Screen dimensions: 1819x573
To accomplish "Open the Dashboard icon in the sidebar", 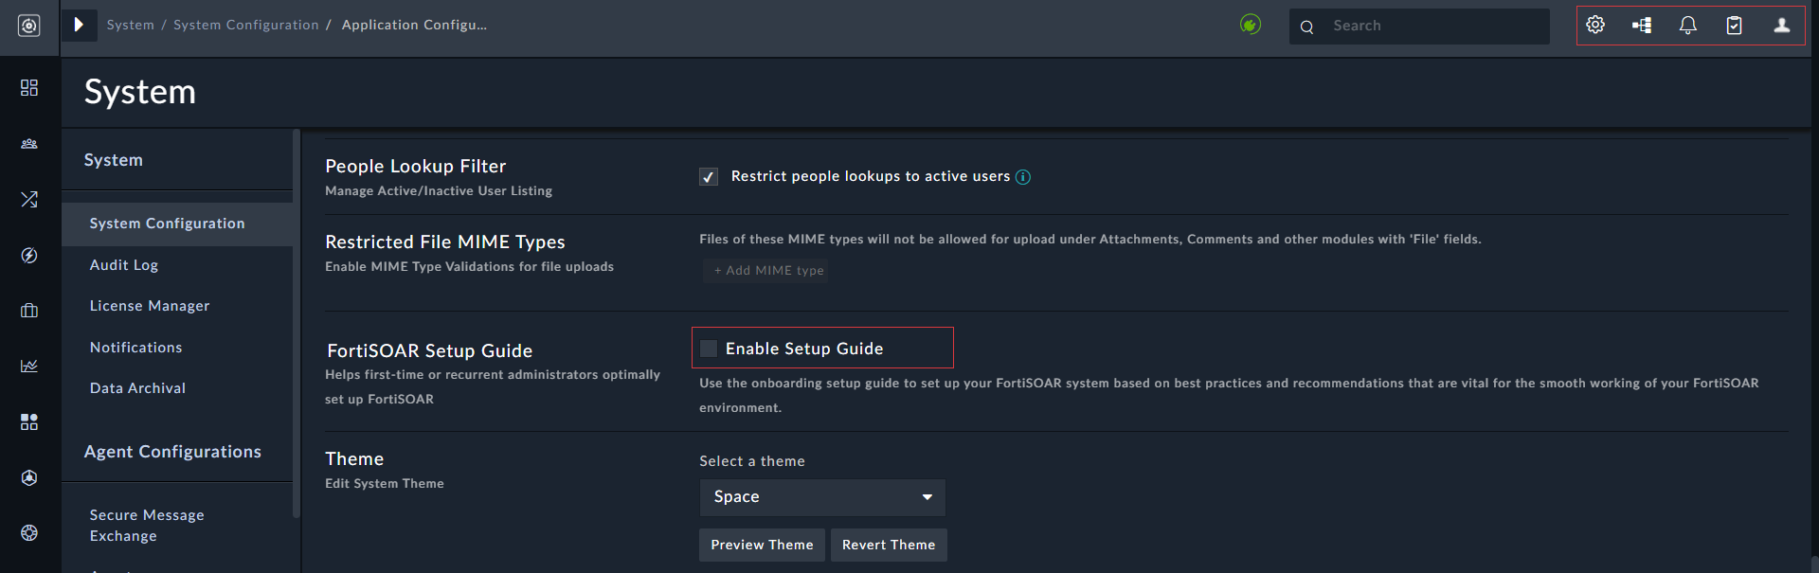I will click(x=29, y=87).
